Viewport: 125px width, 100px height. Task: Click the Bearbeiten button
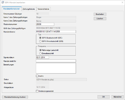point(100,14)
